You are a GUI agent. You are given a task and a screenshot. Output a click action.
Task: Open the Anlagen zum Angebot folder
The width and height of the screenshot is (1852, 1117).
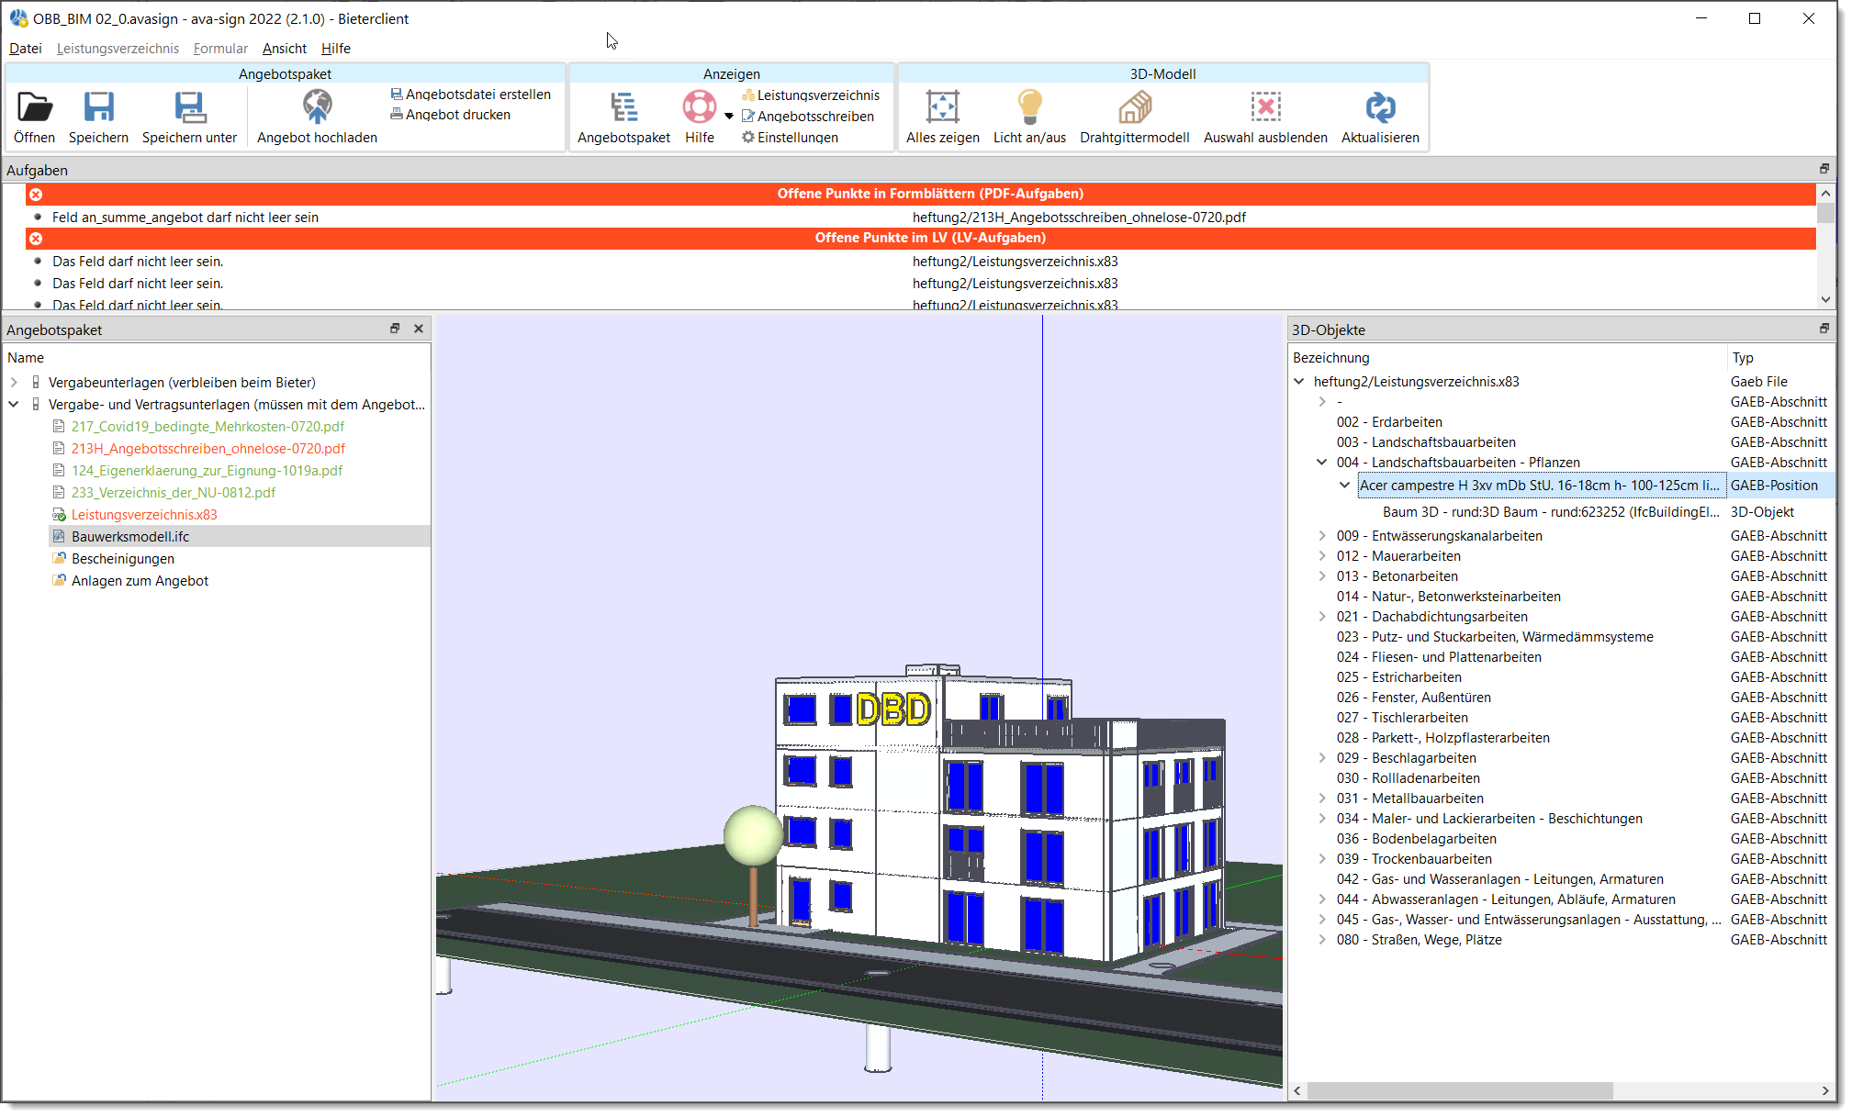pyautogui.click(x=140, y=581)
